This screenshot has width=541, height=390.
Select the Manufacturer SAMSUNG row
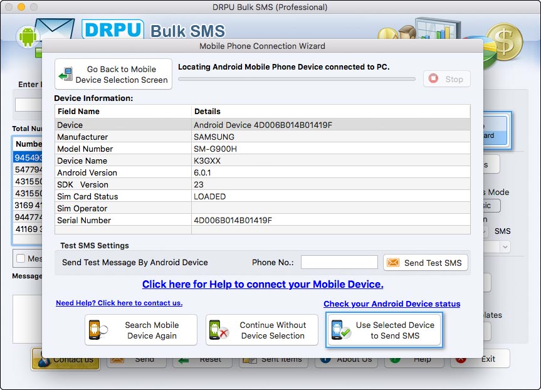point(262,137)
